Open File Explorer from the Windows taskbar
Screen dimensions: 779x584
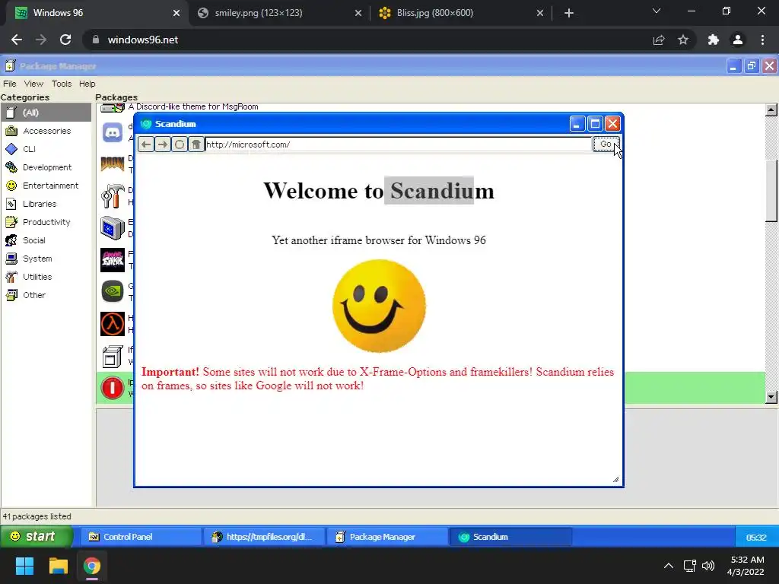58,566
